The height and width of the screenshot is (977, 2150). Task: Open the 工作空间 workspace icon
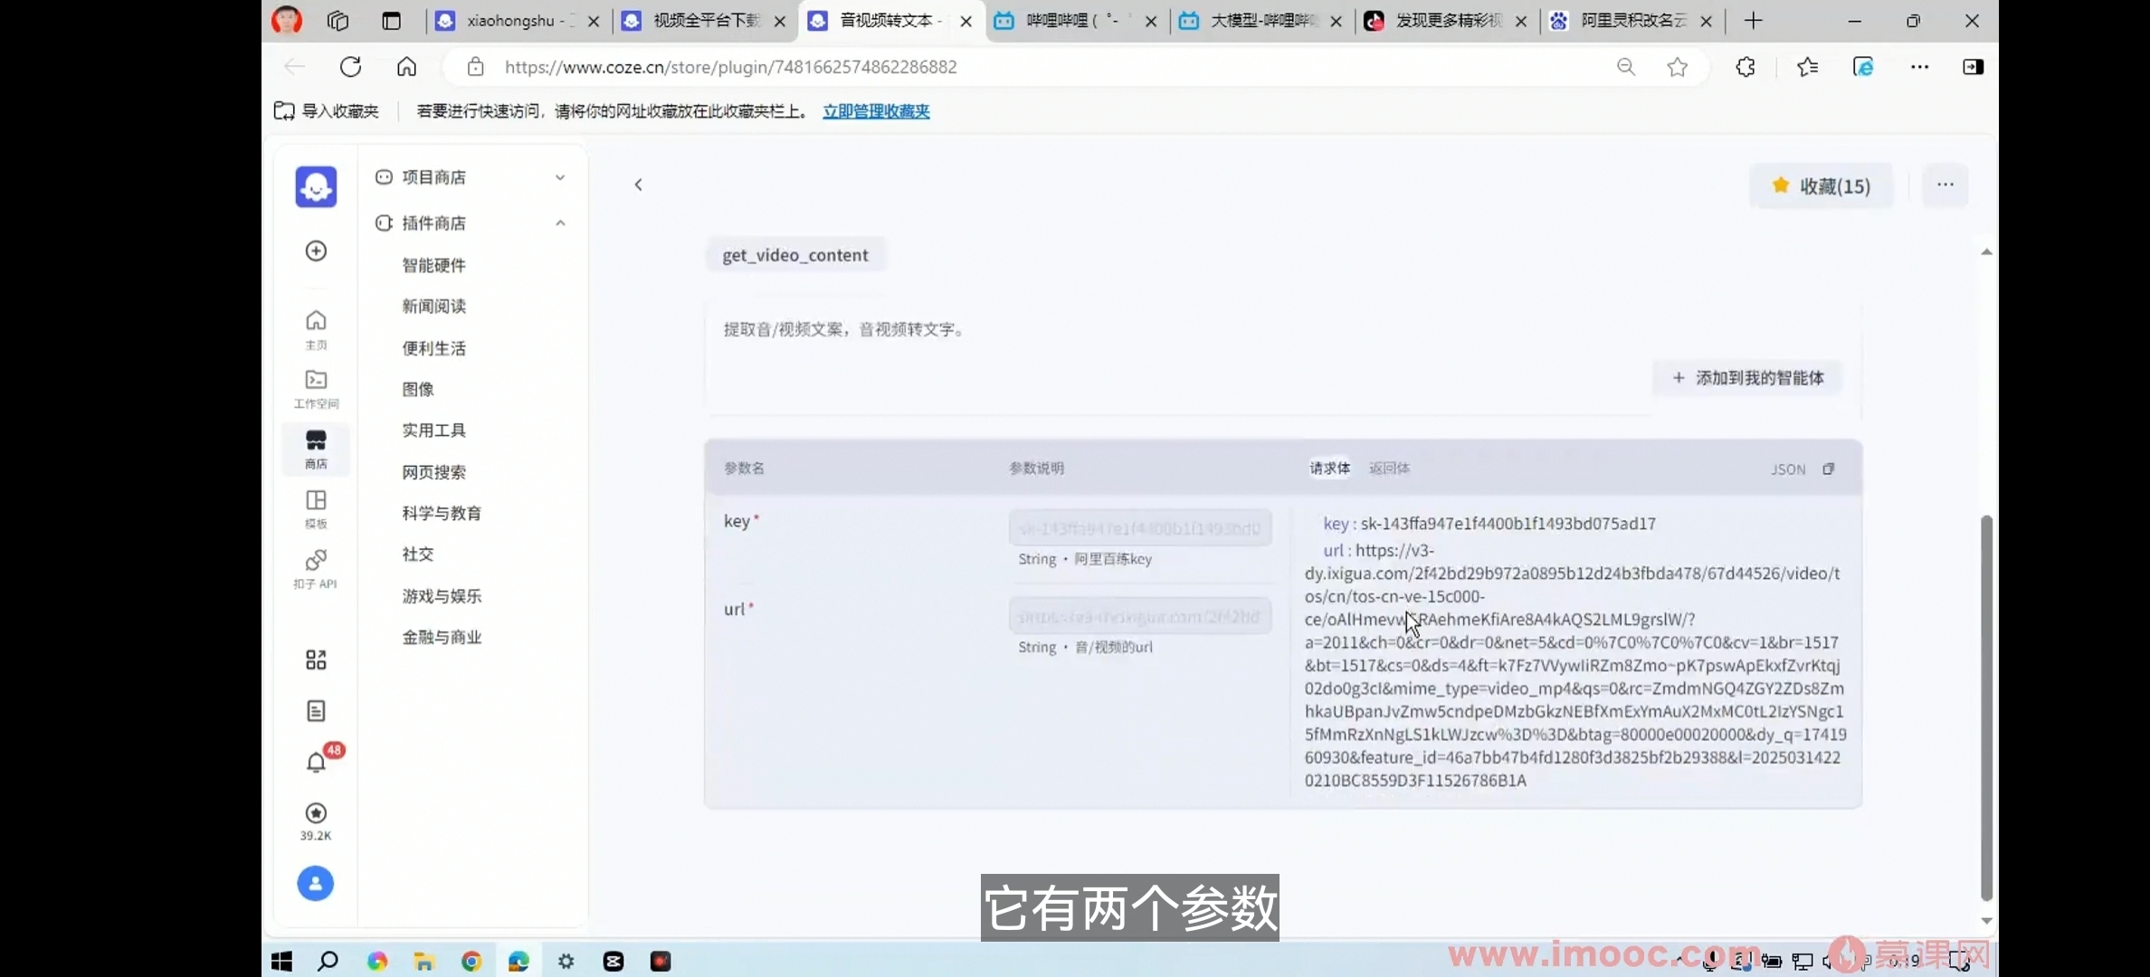[x=316, y=388]
